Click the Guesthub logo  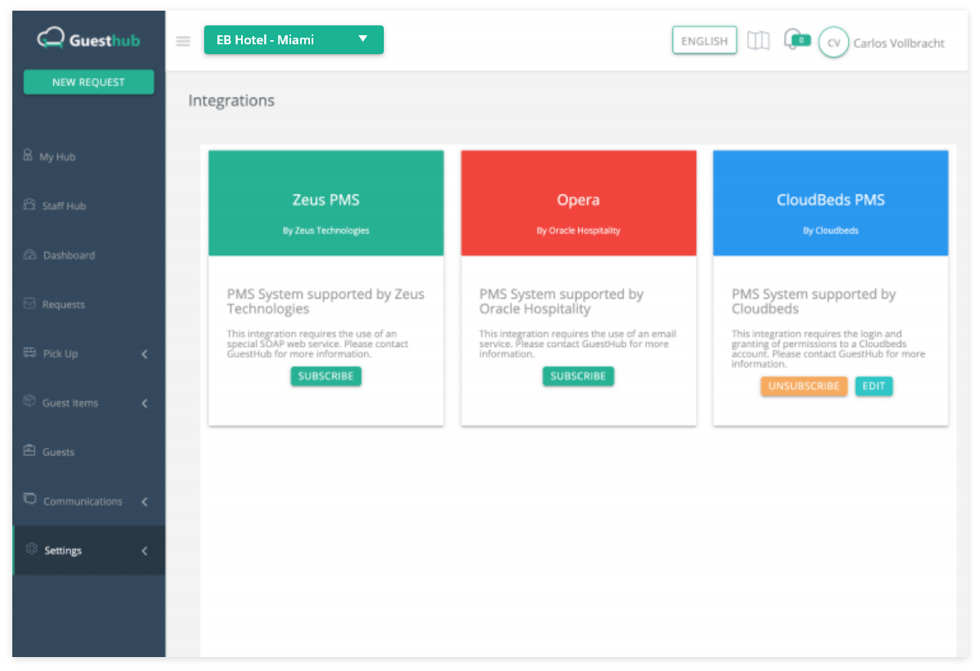pyautogui.click(x=88, y=39)
